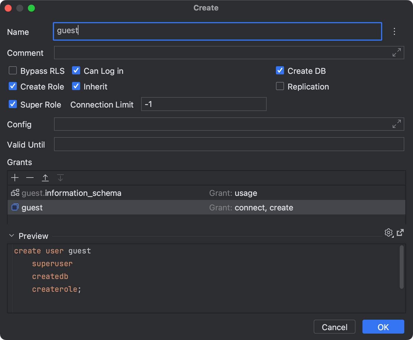The height and width of the screenshot is (340, 413).
Task: Click the add grant plus icon
Action: (x=15, y=178)
